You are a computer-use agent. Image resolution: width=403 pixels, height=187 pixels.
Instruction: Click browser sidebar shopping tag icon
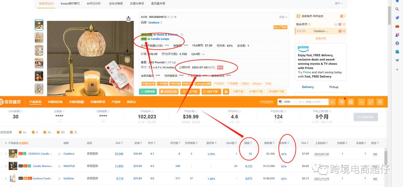[x=397, y=18]
